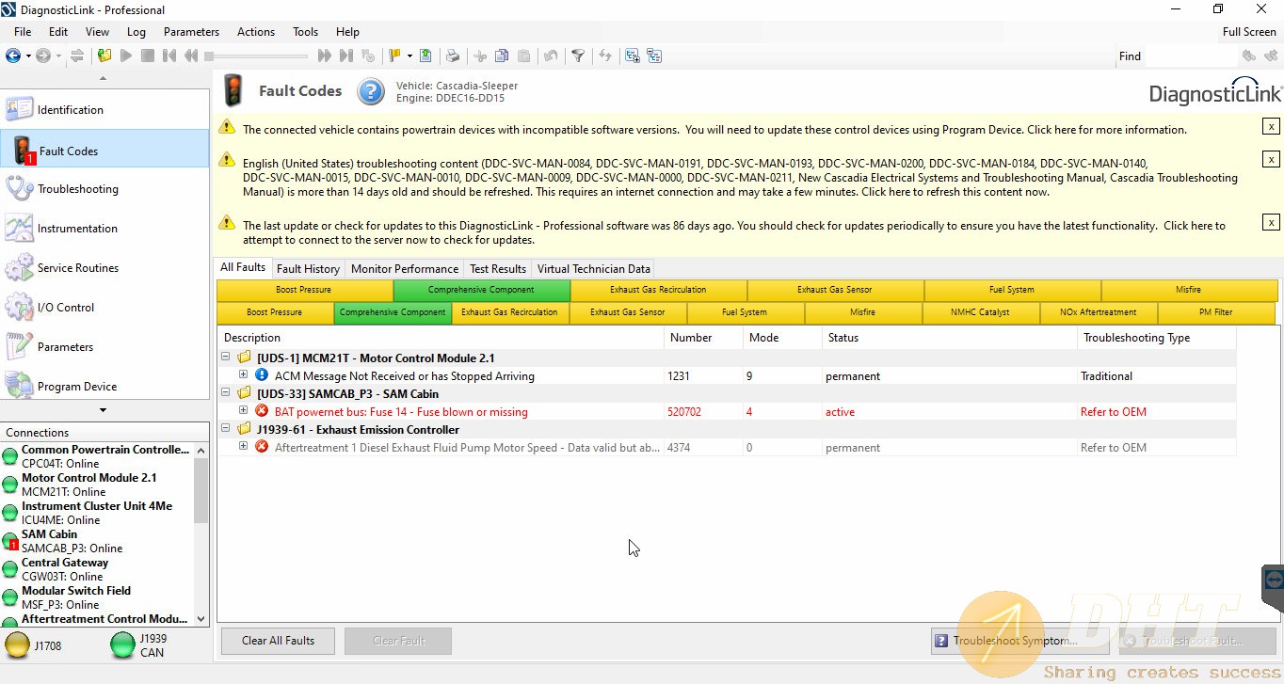The image size is (1284, 684).
Task: Sort fault list by Number column header
Action: 703,338
